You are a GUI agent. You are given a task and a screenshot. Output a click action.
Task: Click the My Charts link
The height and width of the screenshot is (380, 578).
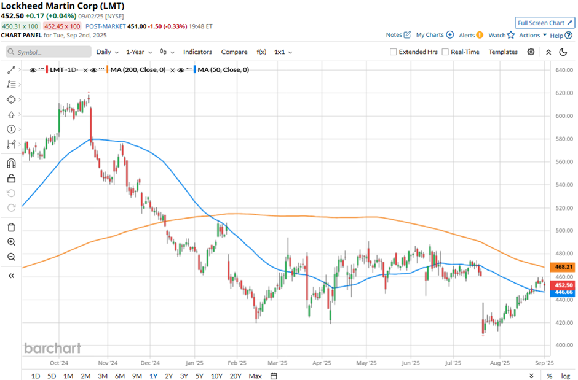click(x=430, y=34)
